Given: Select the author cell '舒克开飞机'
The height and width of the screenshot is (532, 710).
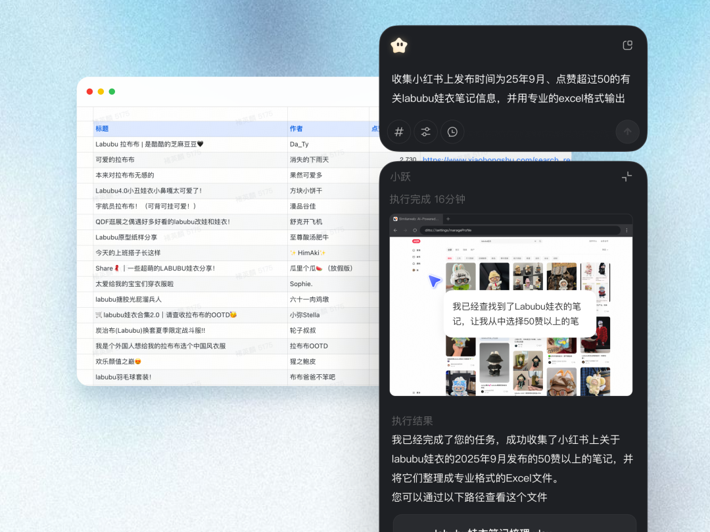Looking at the screenshot, I should coord(328,222).
